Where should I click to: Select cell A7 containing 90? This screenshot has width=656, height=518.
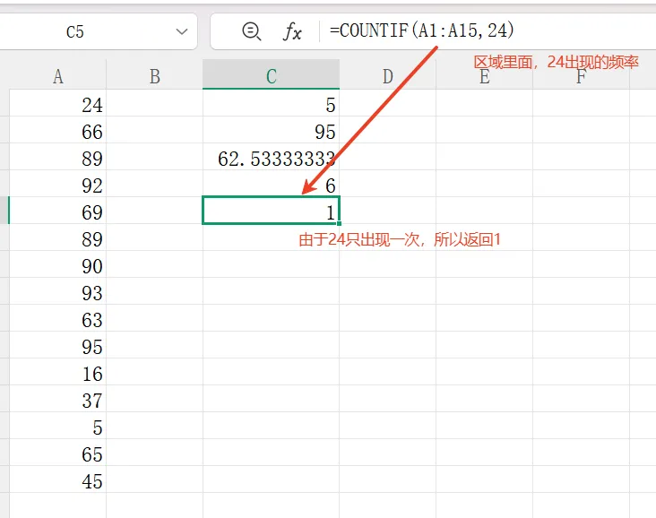[x=57, y=264]
